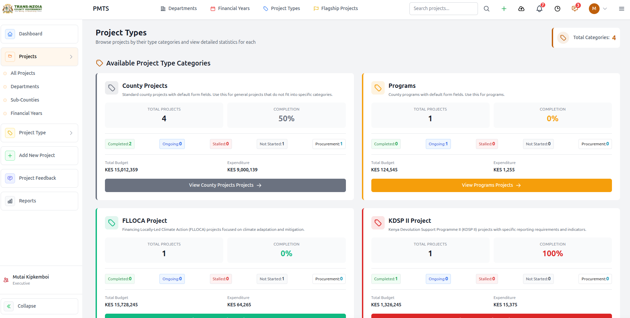
Task: Click the Trans-Nzoia County logo
Action: 22,9
